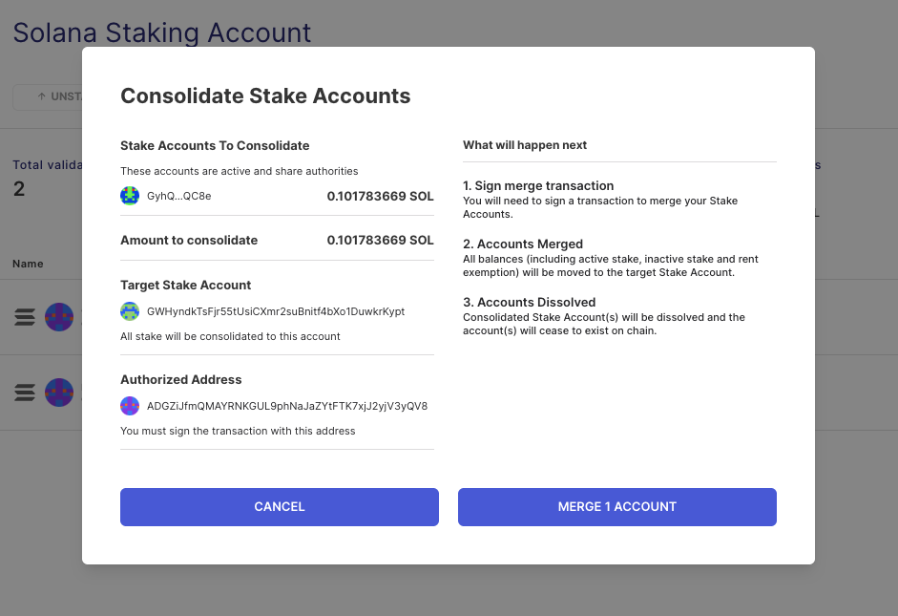The image size is (898, 616).
Task: Click the validator avatar in first background row
Action: [59, 317]
